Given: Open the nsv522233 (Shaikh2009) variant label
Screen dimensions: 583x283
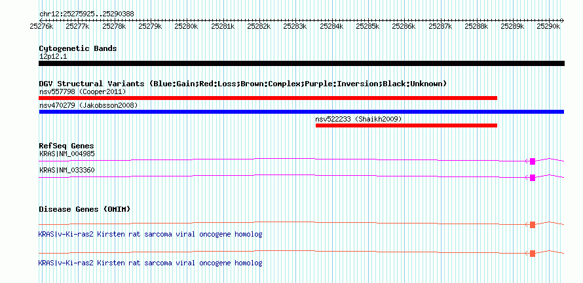Looking at the screenshot, I should 358,119.
